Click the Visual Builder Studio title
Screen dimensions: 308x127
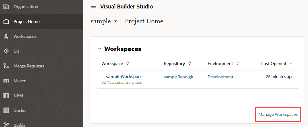(126, 6)
